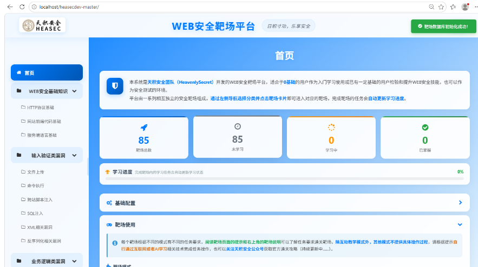Screen dimensions: 478x267
Task: Click 通过左侧导航选择分类并点击靶场卡片 highlighted text
Action: (x=248, y=98)
